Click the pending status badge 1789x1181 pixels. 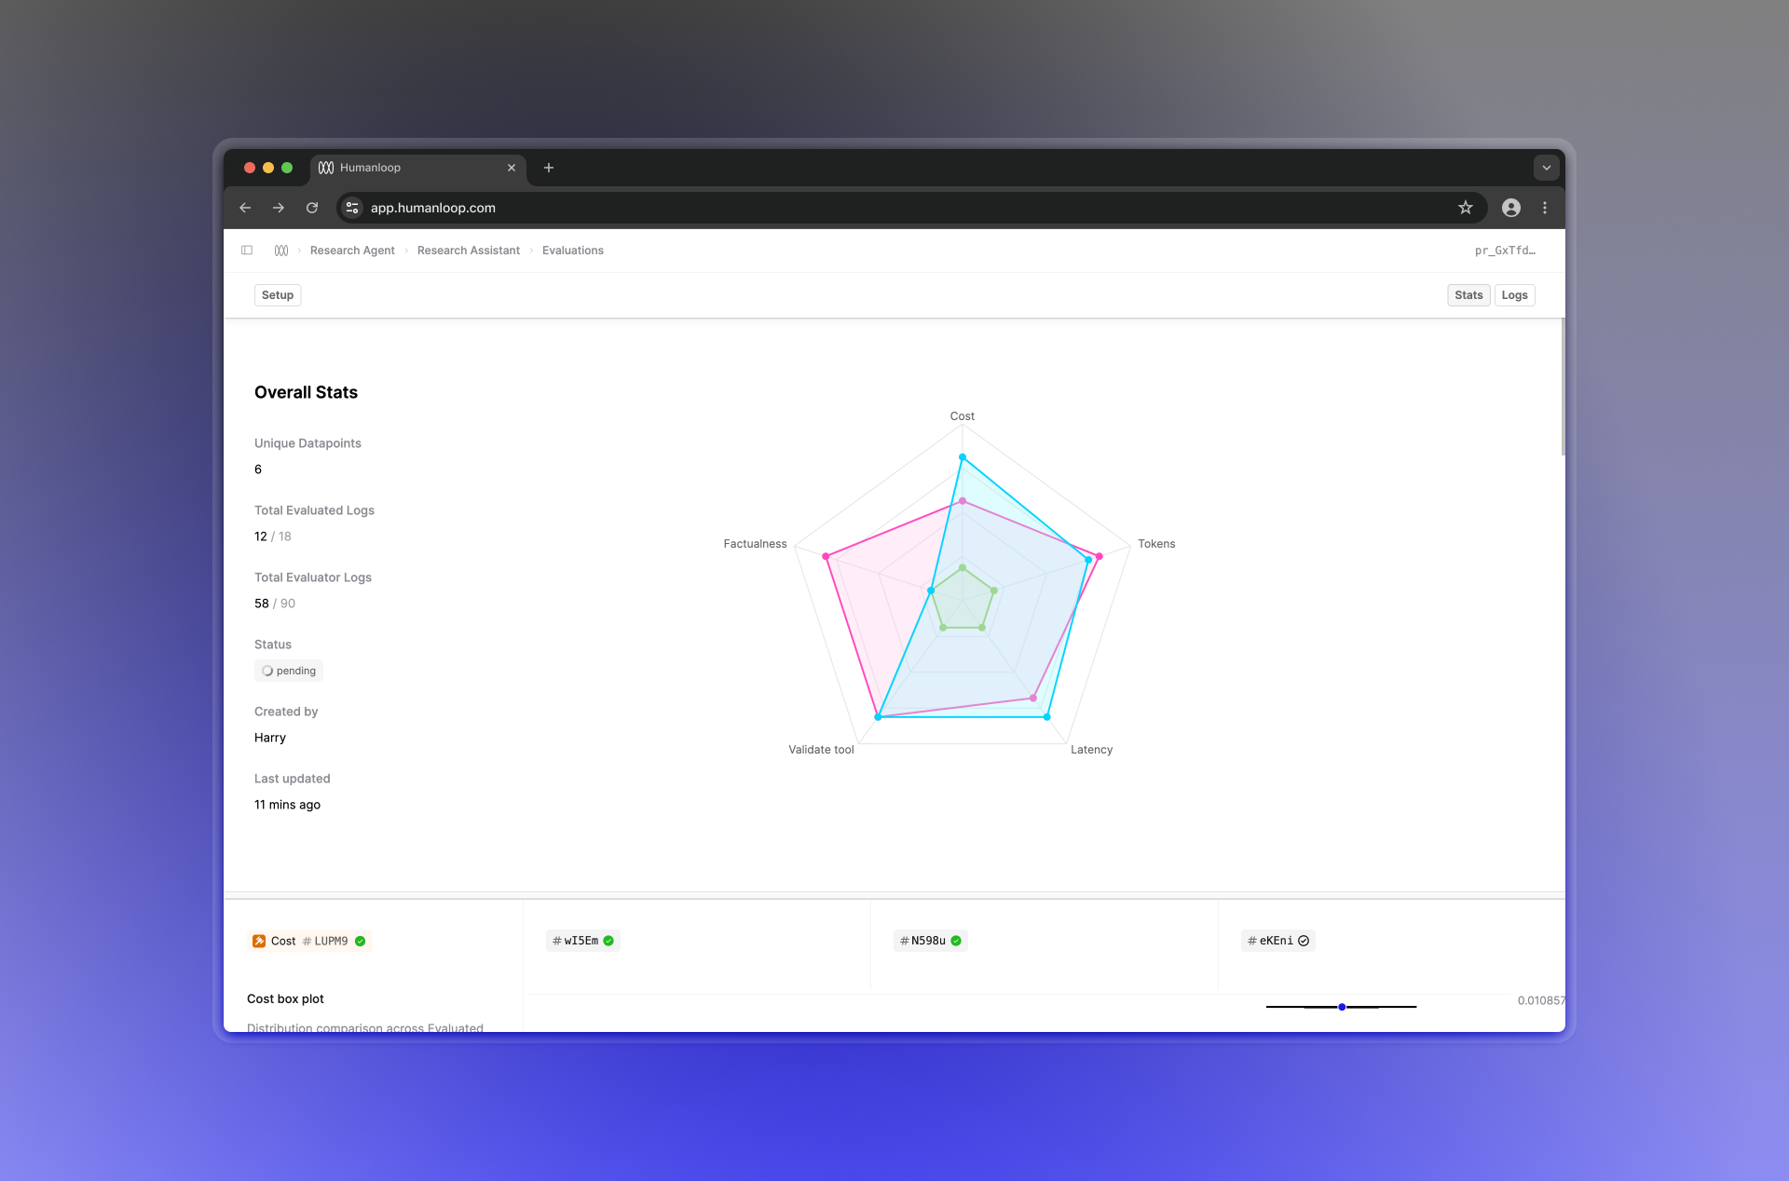(x=289, y=671)
